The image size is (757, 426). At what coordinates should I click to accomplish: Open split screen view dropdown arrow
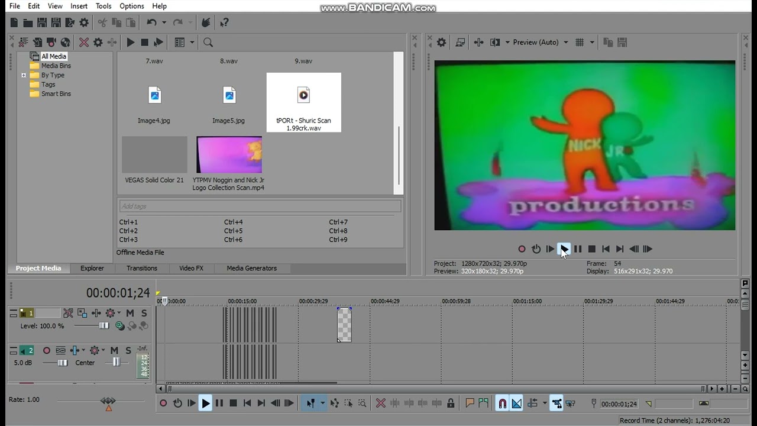tap(507, 42)
